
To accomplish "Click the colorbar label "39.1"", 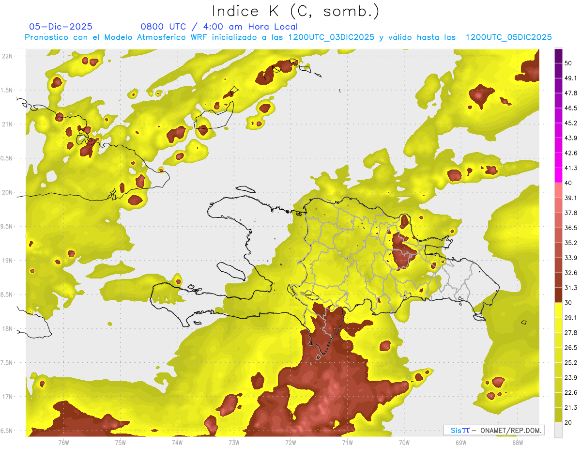I will [571, 198].
